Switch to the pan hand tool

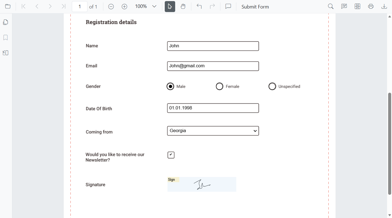(183, 7)
